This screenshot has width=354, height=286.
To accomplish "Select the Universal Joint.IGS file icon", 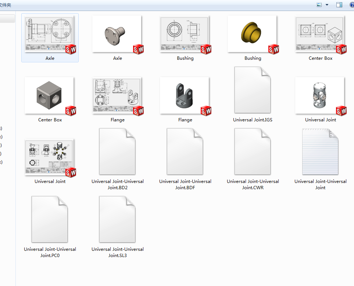I will pos(253,90).
